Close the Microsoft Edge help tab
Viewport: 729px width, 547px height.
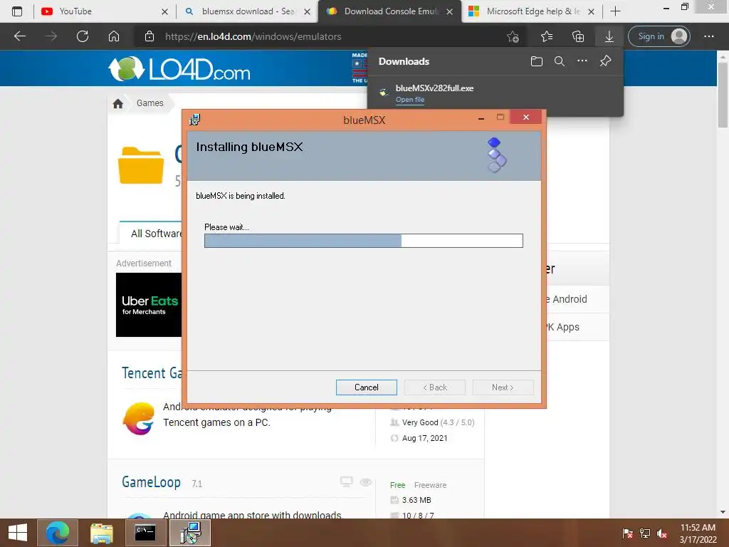pyautogui.click(x=591, y=11)
